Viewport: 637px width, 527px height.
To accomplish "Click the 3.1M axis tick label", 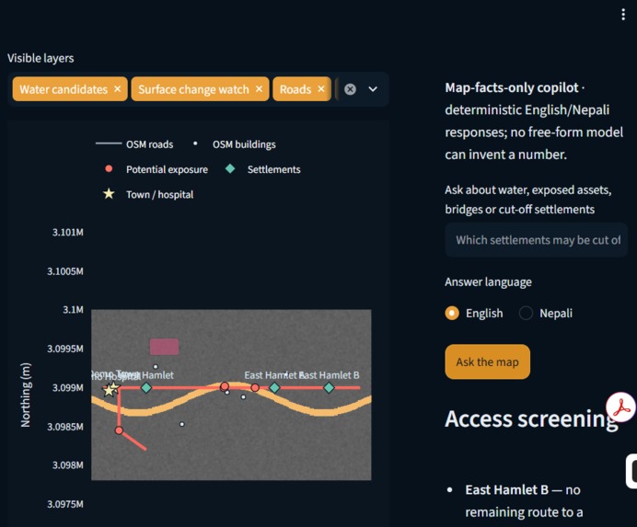I will click(x=73, y=310).
